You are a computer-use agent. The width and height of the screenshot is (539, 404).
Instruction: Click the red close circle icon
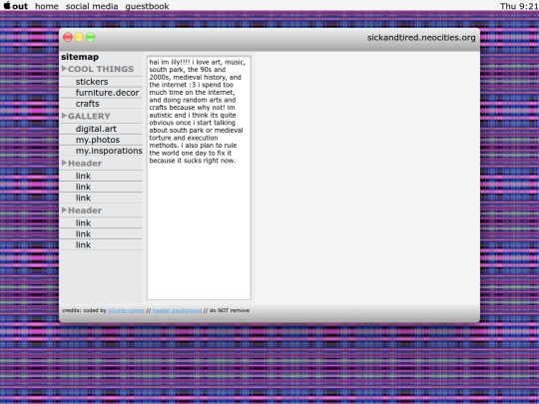[x=68, y=37]
